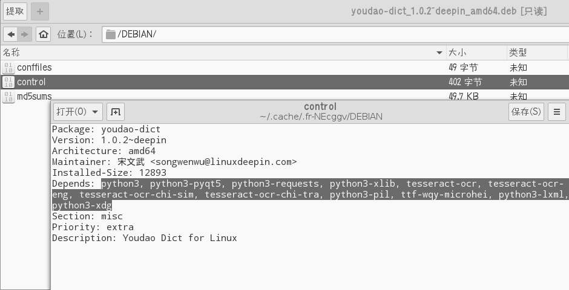The height and width of the screenshot is (290, 569).
Task: Click the conffiles binary file icon
Action: pyautogui.click(x=8, y=68)
